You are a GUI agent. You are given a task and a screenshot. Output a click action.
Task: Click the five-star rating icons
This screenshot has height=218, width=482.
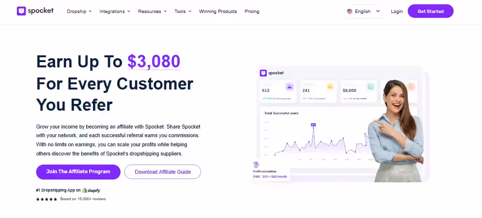click(x=46, y=199)
